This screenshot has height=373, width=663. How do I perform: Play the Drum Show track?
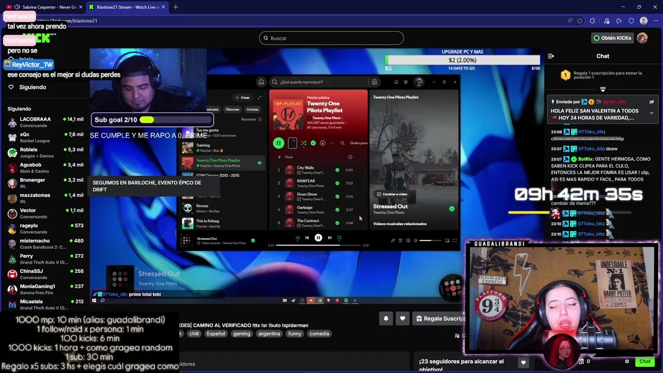coord(318,196)
